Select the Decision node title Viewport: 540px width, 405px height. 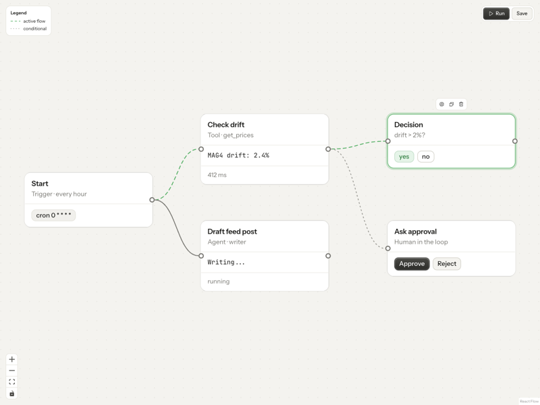coord(408,125)
